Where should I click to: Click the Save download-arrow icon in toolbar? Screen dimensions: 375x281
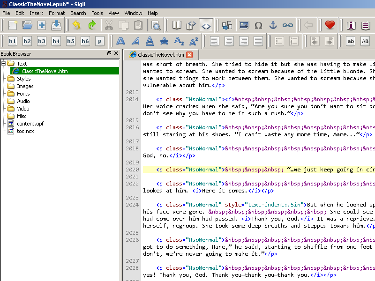pyautogui.click(x=57, y=25)
